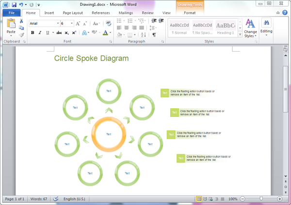Toggle Italic formatting
Screen dimensions: 291x205
(39, 33)
